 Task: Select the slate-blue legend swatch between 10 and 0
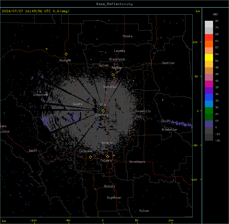click(209, 124)
